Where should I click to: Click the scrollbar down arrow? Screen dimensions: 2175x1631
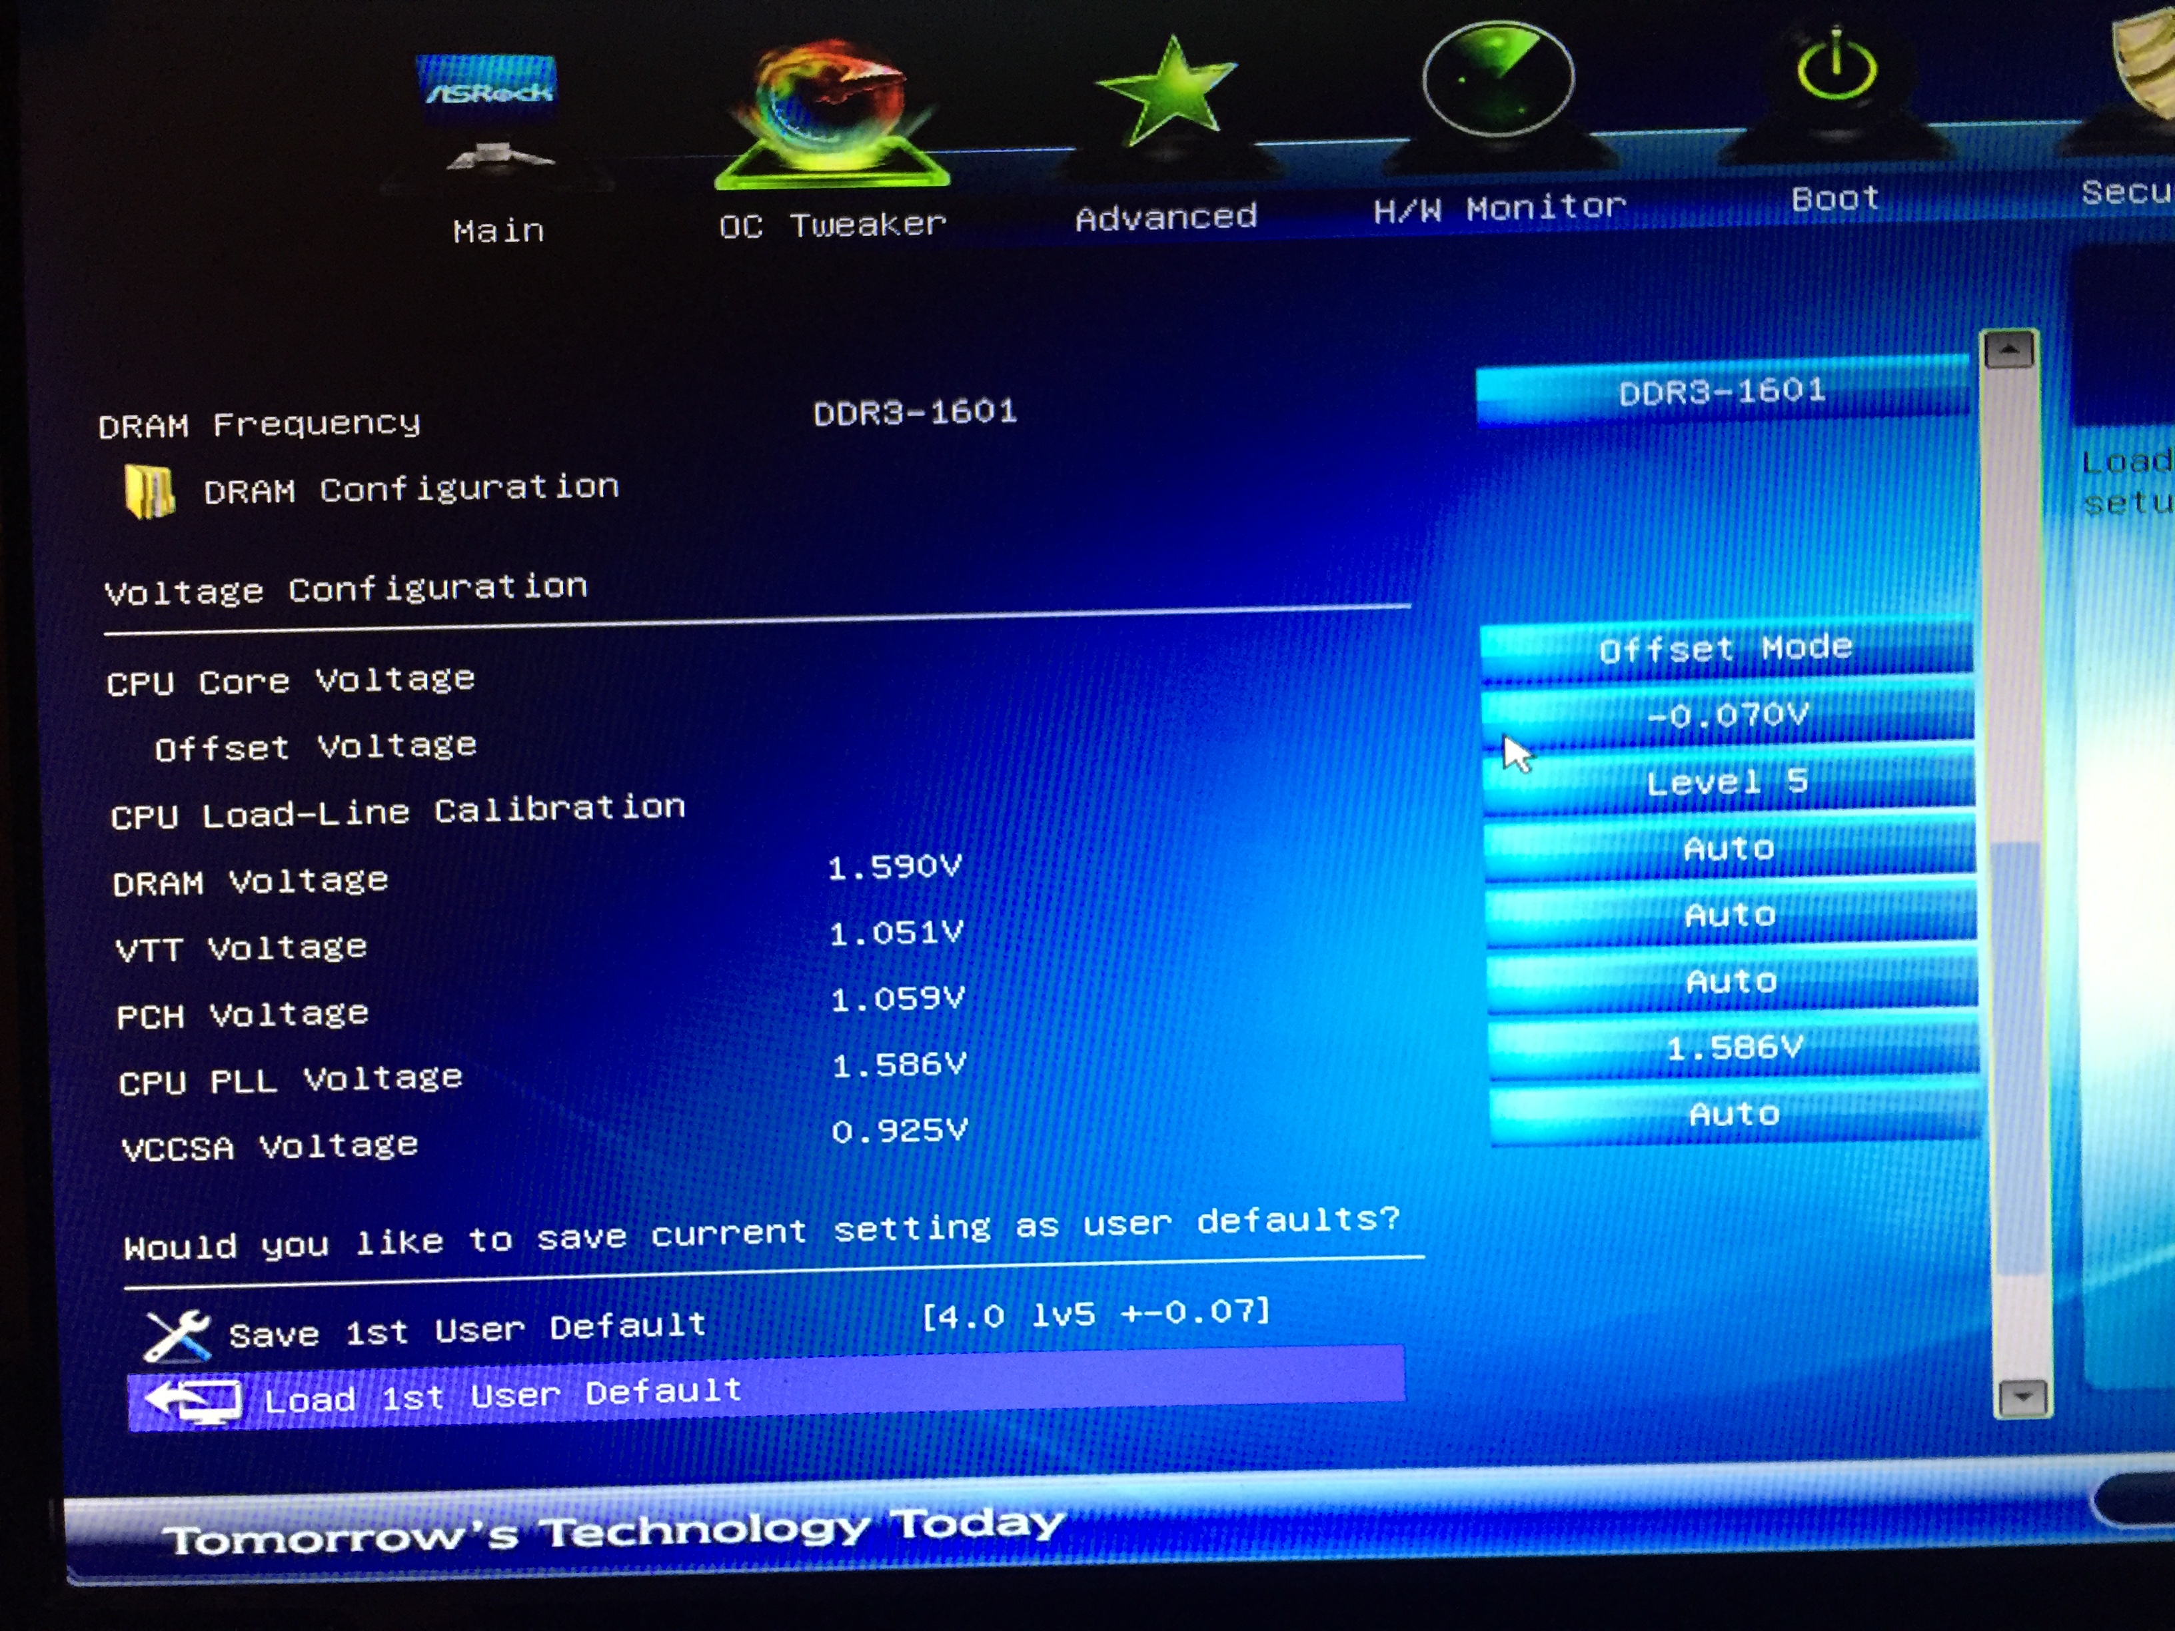coord(2022,1396)
